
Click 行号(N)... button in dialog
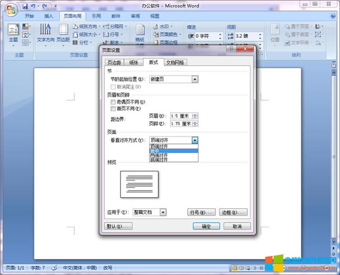tap(202, 212)
